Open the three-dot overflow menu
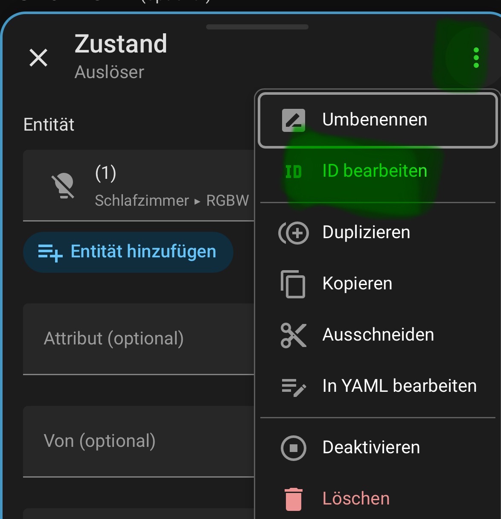 (476, 58)
